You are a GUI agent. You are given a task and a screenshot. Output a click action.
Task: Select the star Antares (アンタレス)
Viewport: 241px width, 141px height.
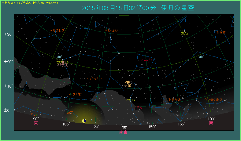pos(131,97)
